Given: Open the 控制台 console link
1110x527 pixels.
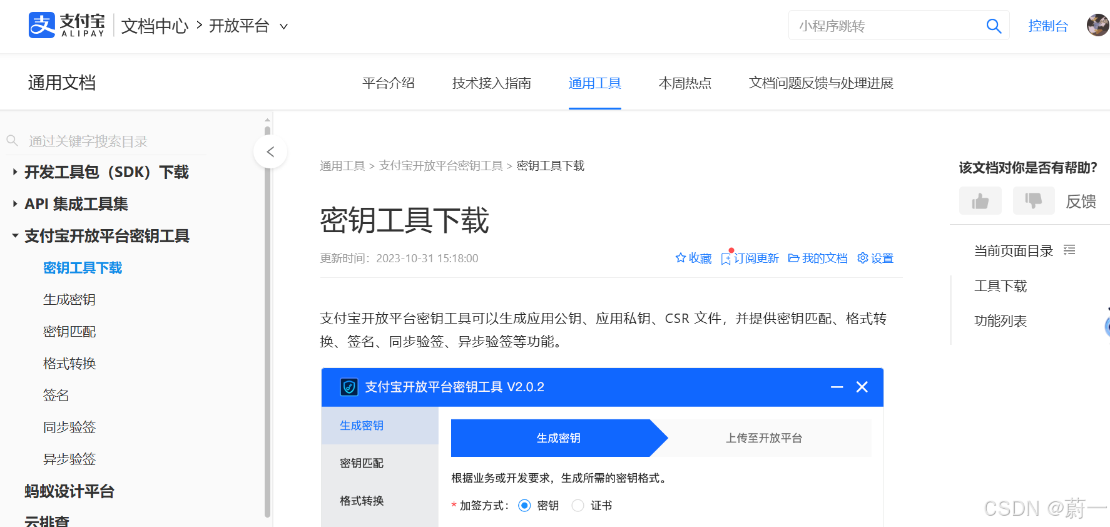Looking at the screenshot, I should click(1048, 26).
